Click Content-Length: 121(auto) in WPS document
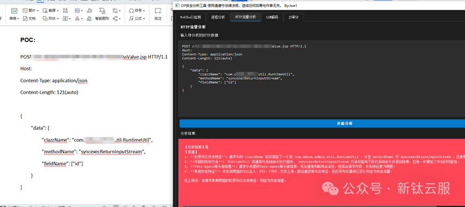This screenshot has height=207, width=465. 49,92
